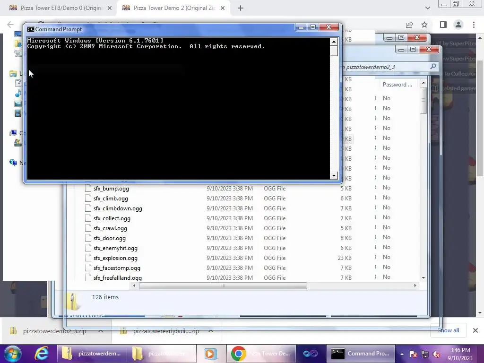Expand pizzatowerearlybuil...zip download options chevron

pyautogui.click(x=211, y=331)
